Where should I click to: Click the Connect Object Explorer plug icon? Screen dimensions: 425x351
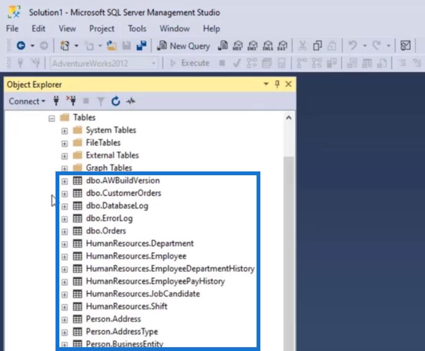click(56, 101)
